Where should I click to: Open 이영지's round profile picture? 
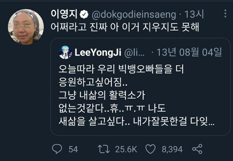tap(25, 27)
